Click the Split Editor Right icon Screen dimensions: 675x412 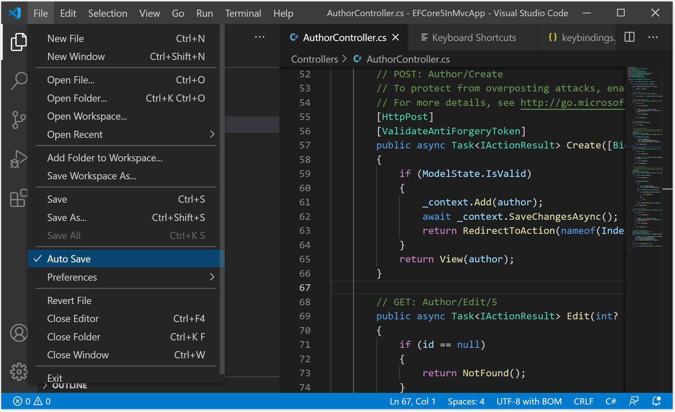point(629,37)
